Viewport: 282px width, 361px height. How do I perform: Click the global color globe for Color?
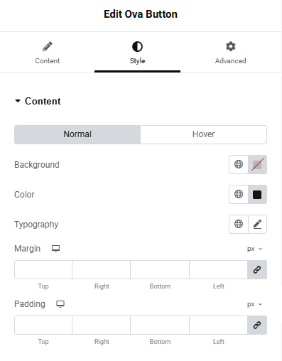(239, 194)
